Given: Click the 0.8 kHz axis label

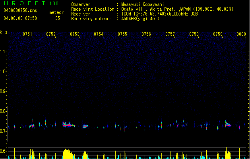Looking at the screenshot, I should tap(3, 111).
